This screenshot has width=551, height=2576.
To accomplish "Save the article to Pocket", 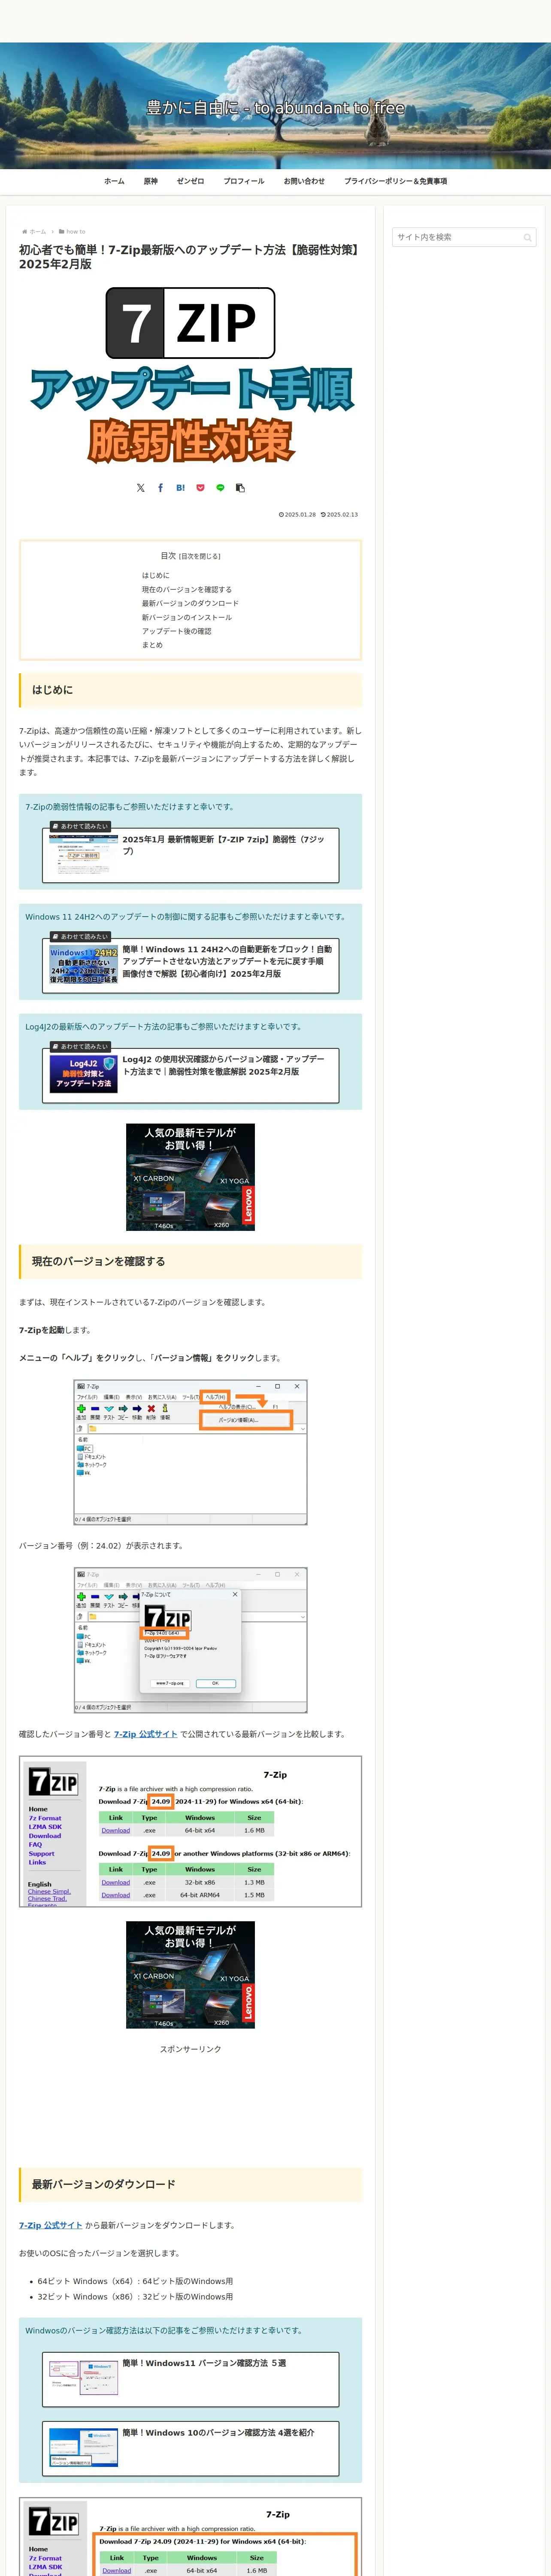I will (x=200, y=488).
